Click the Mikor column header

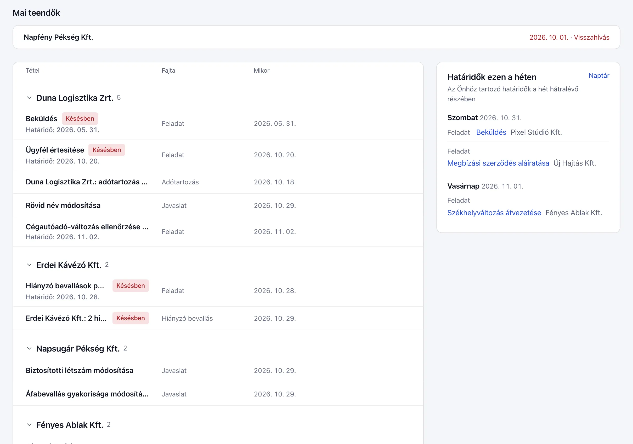click(262, 71)
